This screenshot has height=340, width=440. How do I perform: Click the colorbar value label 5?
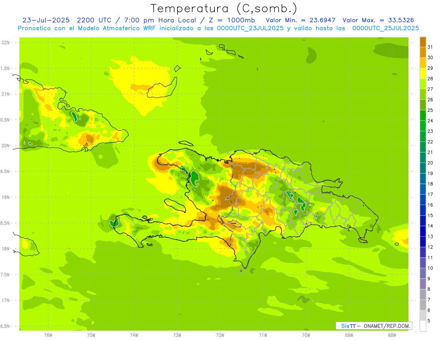(x=429, y=321)
